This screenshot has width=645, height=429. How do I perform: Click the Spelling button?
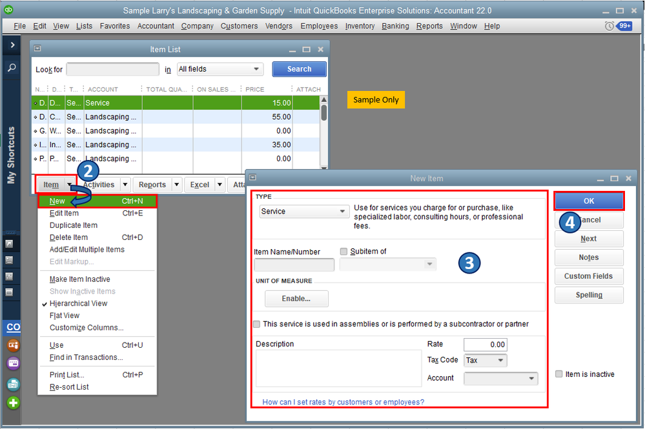point(589,295)
